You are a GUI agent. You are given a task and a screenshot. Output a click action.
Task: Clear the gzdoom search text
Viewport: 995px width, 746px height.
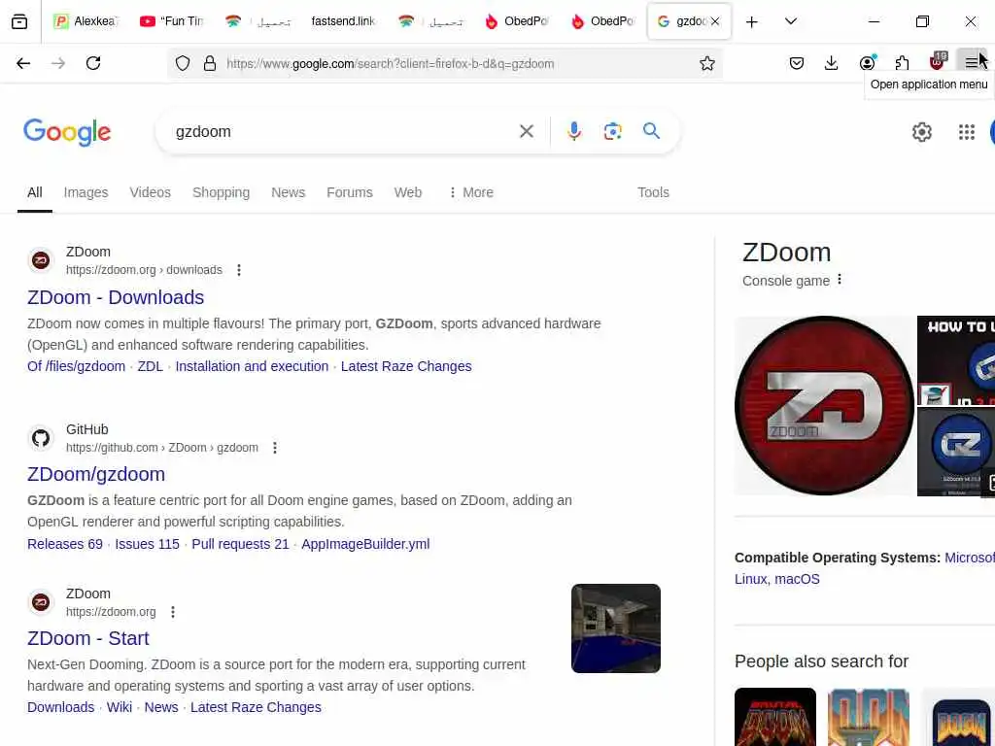(527, 131)
